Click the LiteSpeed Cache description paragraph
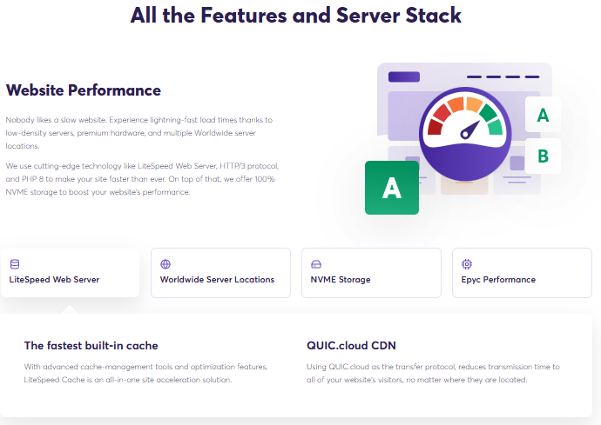The image size is (601, 425). pyautogui.click(x=146, y=373)
